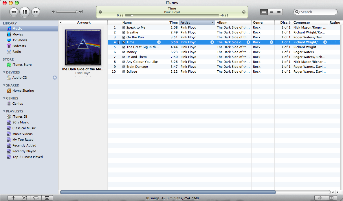Open Podcasts in sidebar
Image resolution: width=343 pixels, height=201 pixels.
pos(19,46)
